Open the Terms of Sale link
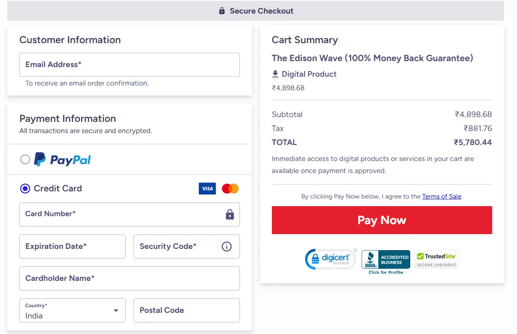Screen dimensions: 517x334 point(441,196)
